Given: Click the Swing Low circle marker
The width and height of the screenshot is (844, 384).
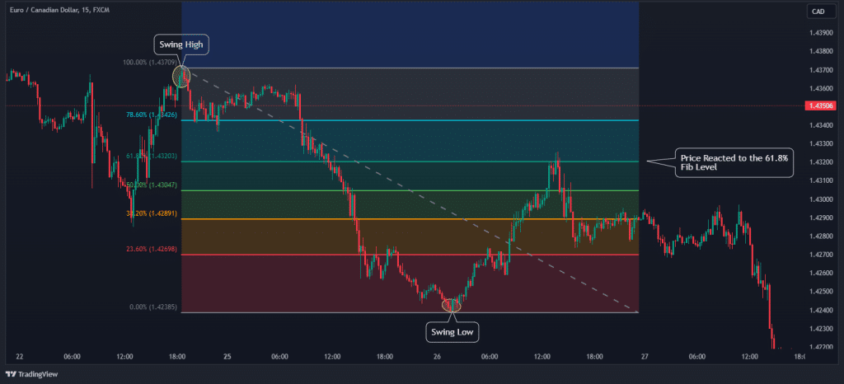Looking at the screenshot, I should tap(452, 306).
